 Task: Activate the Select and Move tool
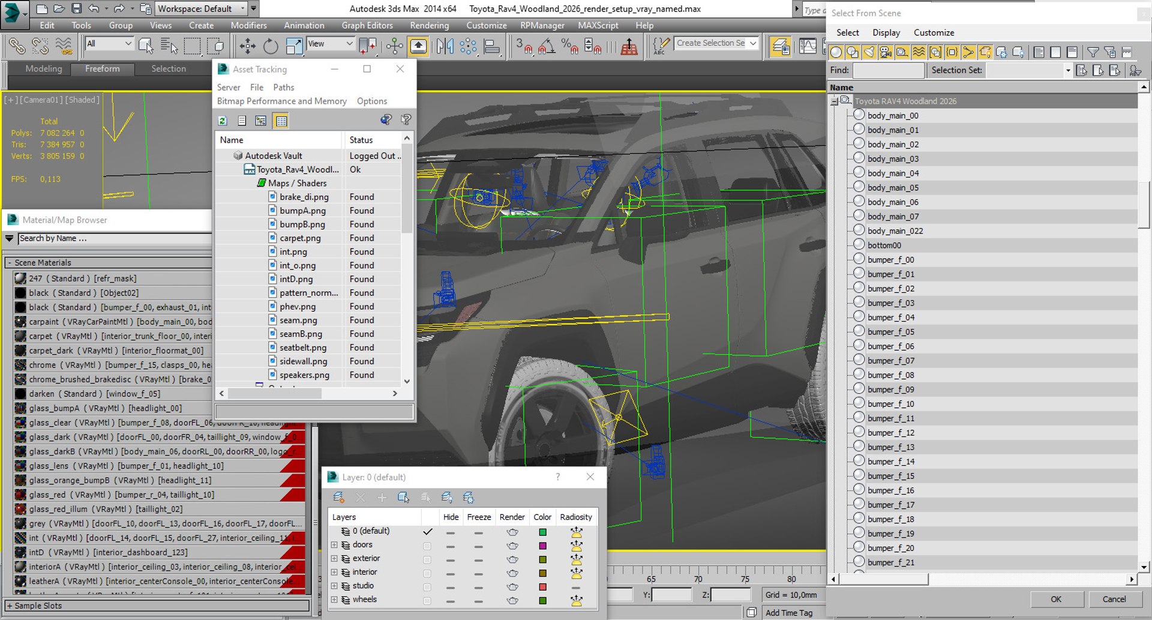pos(248,46)
